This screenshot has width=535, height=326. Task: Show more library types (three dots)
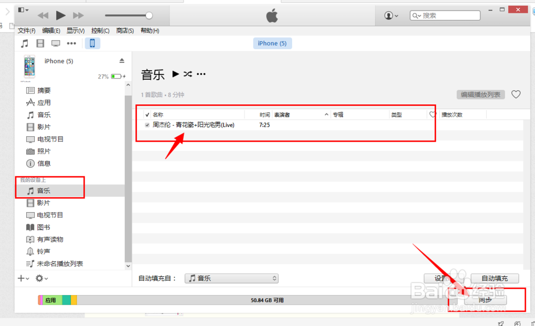click(x=71, y=43)
